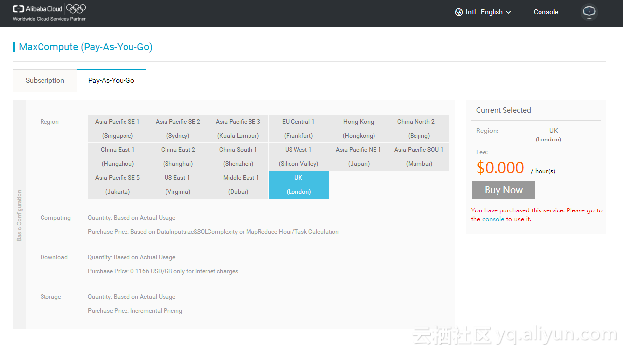Click the Download section label
The width and height of the screenshot is (623, 350).
54,257
